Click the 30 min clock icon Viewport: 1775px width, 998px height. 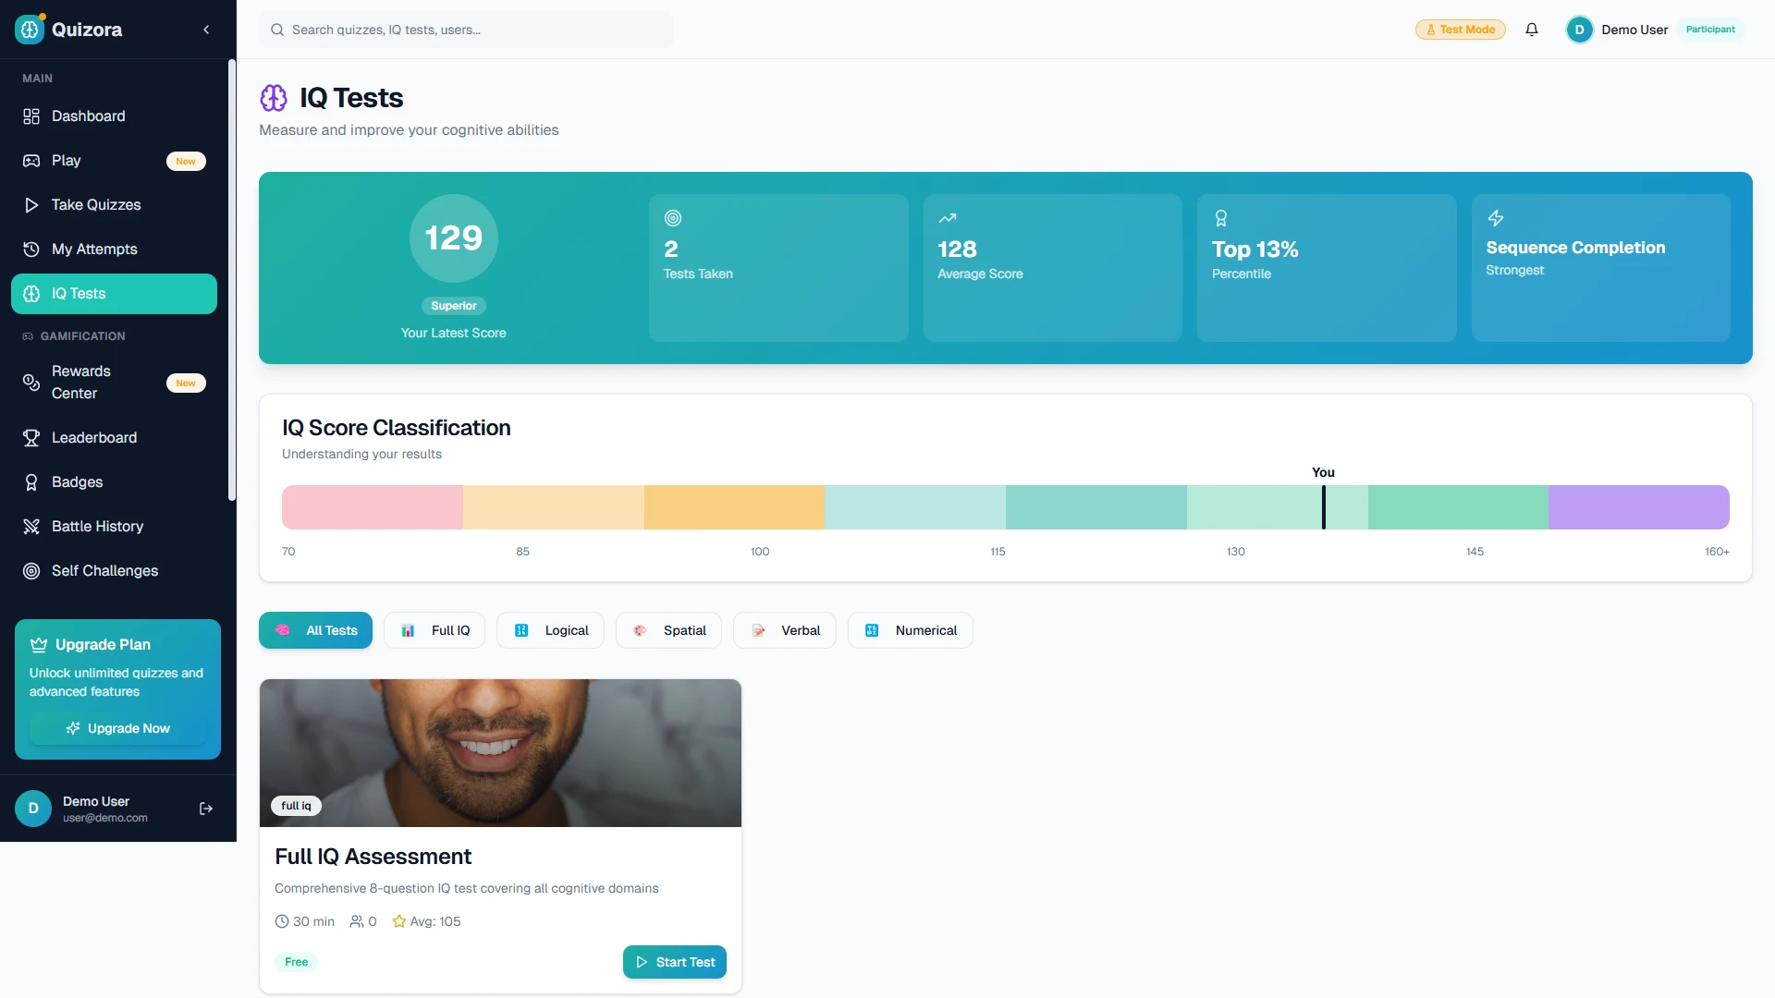click(282, 921)
